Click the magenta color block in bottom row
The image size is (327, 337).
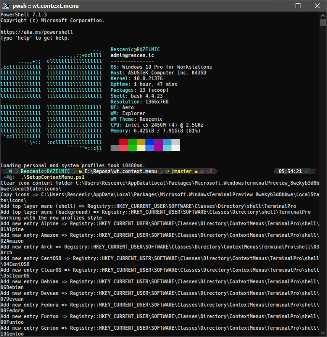coord(158,148)
